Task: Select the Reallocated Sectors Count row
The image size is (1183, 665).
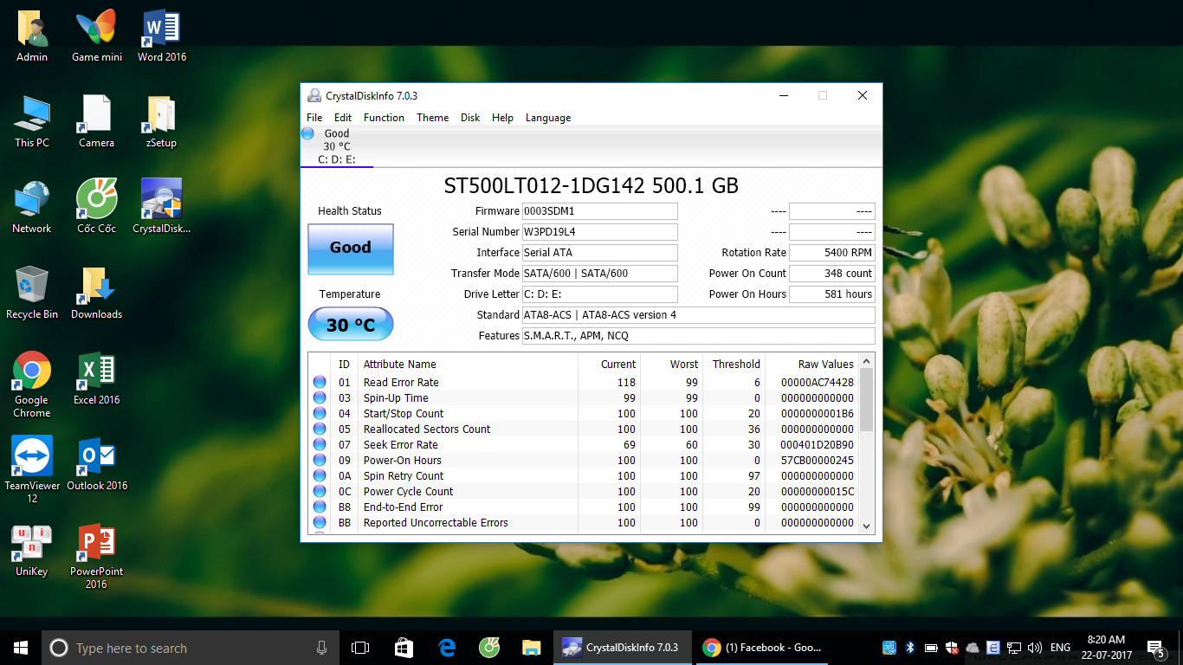Action: (x=584, y=429)
